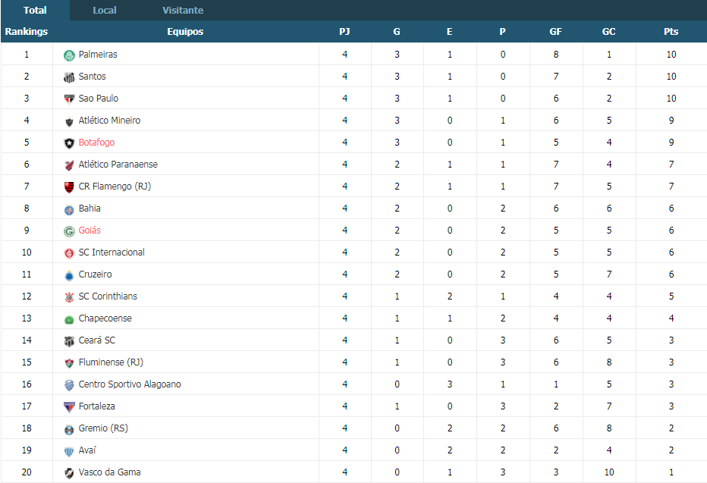Click the Fortaleza team shield icon
The image size is (707, 483).
click(69, 407)
